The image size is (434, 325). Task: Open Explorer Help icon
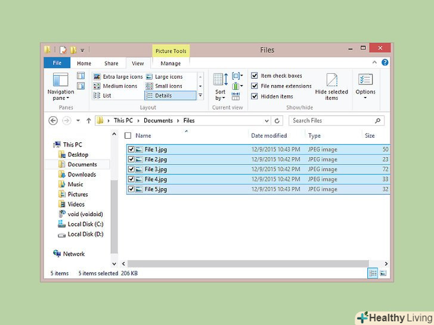(385, 62)
